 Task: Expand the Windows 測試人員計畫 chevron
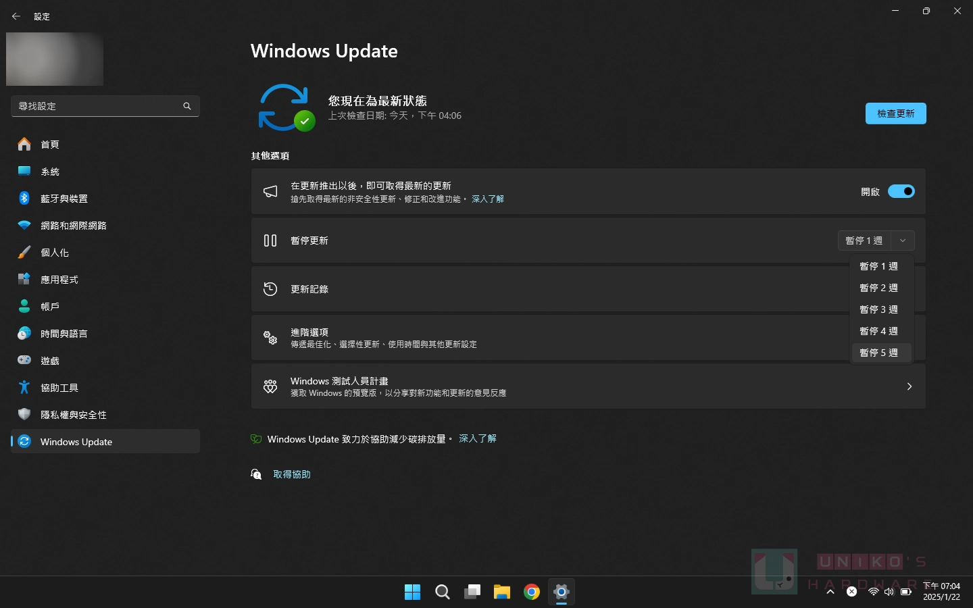coord(909,386)
